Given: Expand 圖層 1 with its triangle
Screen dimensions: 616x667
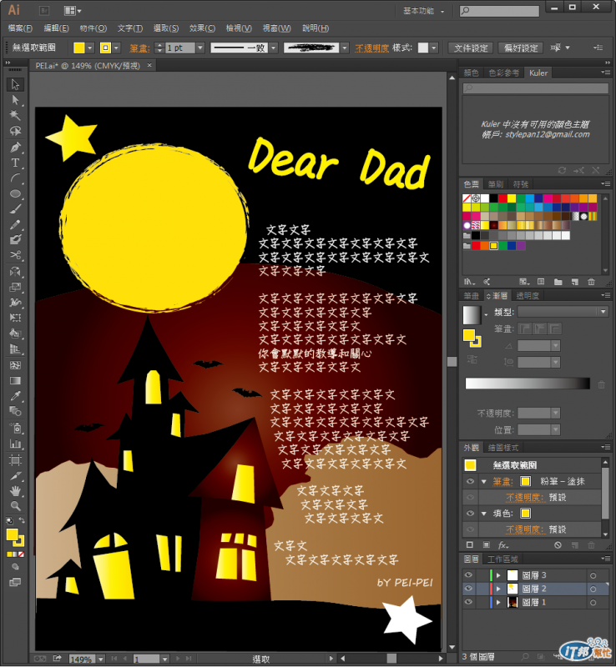Looking at the screenshot, I should (498, 602).
